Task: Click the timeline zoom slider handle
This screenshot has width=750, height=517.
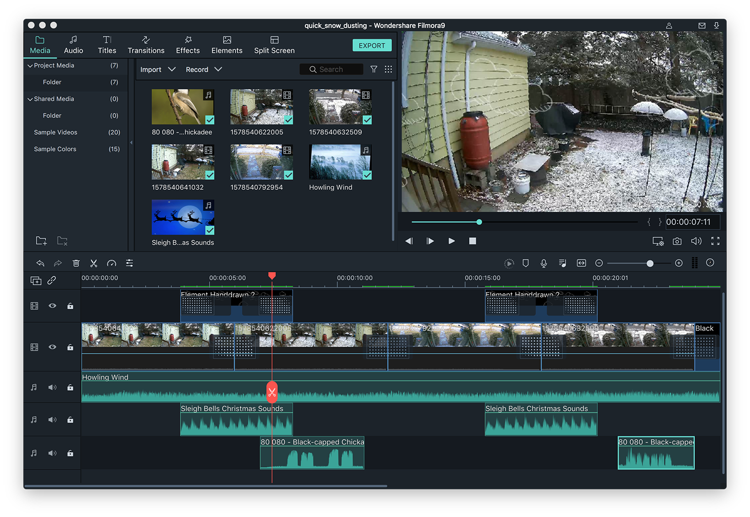Action: (x=649, y=263)
